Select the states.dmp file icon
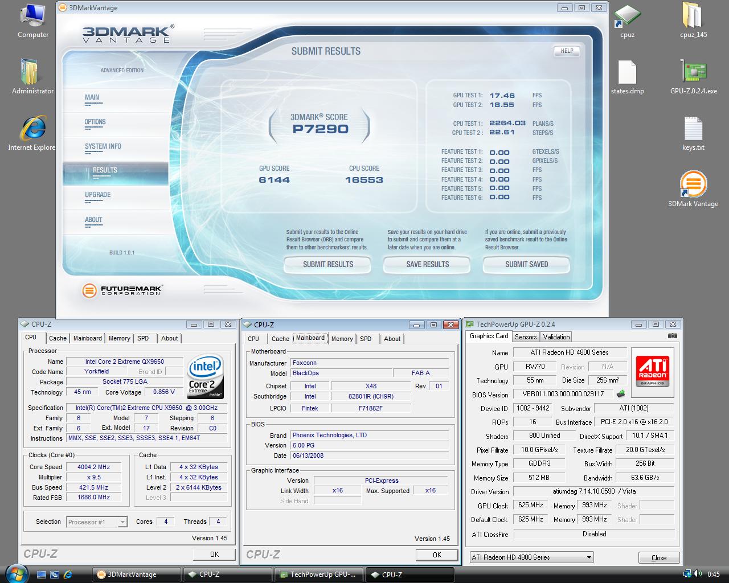Image resolution: width=729 pixels, height=583 pixels. tap(627, 77)
